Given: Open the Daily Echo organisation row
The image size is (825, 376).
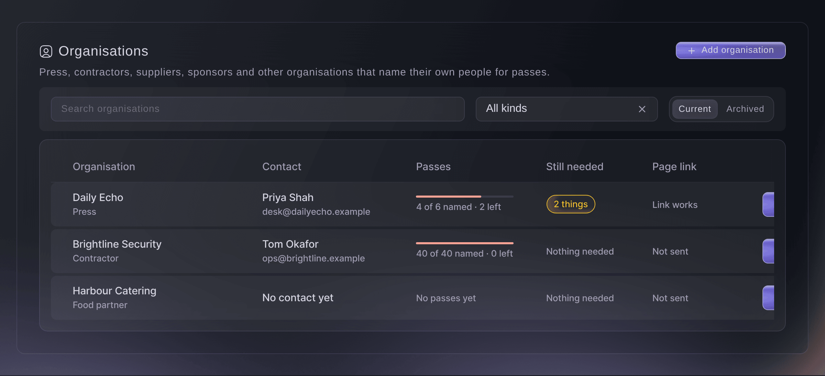Looking at the screenshot, I should pyautogui.click(x=412, y=204).
